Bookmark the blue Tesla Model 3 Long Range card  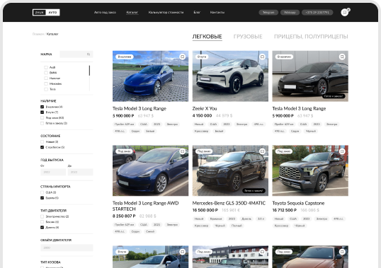pyautogui.click(x=182, y=57)
